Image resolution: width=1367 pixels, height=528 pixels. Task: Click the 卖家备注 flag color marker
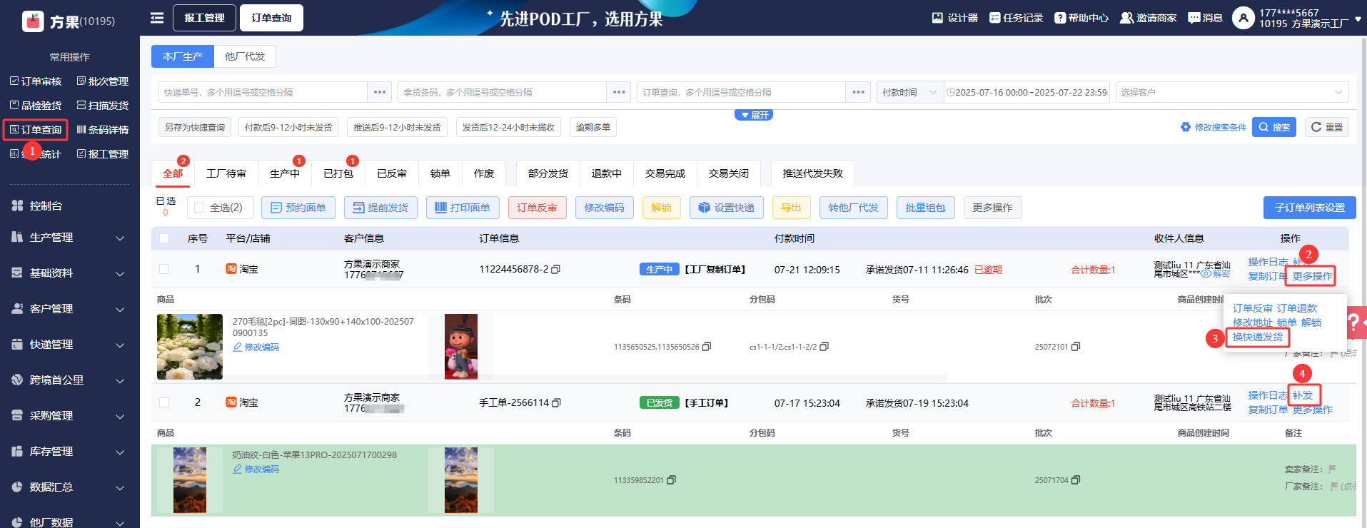click(x=1332, y=469)
